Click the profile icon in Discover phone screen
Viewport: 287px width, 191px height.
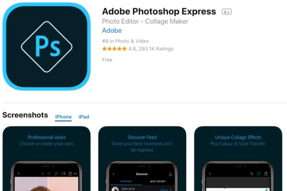click(x=170, y=174)
